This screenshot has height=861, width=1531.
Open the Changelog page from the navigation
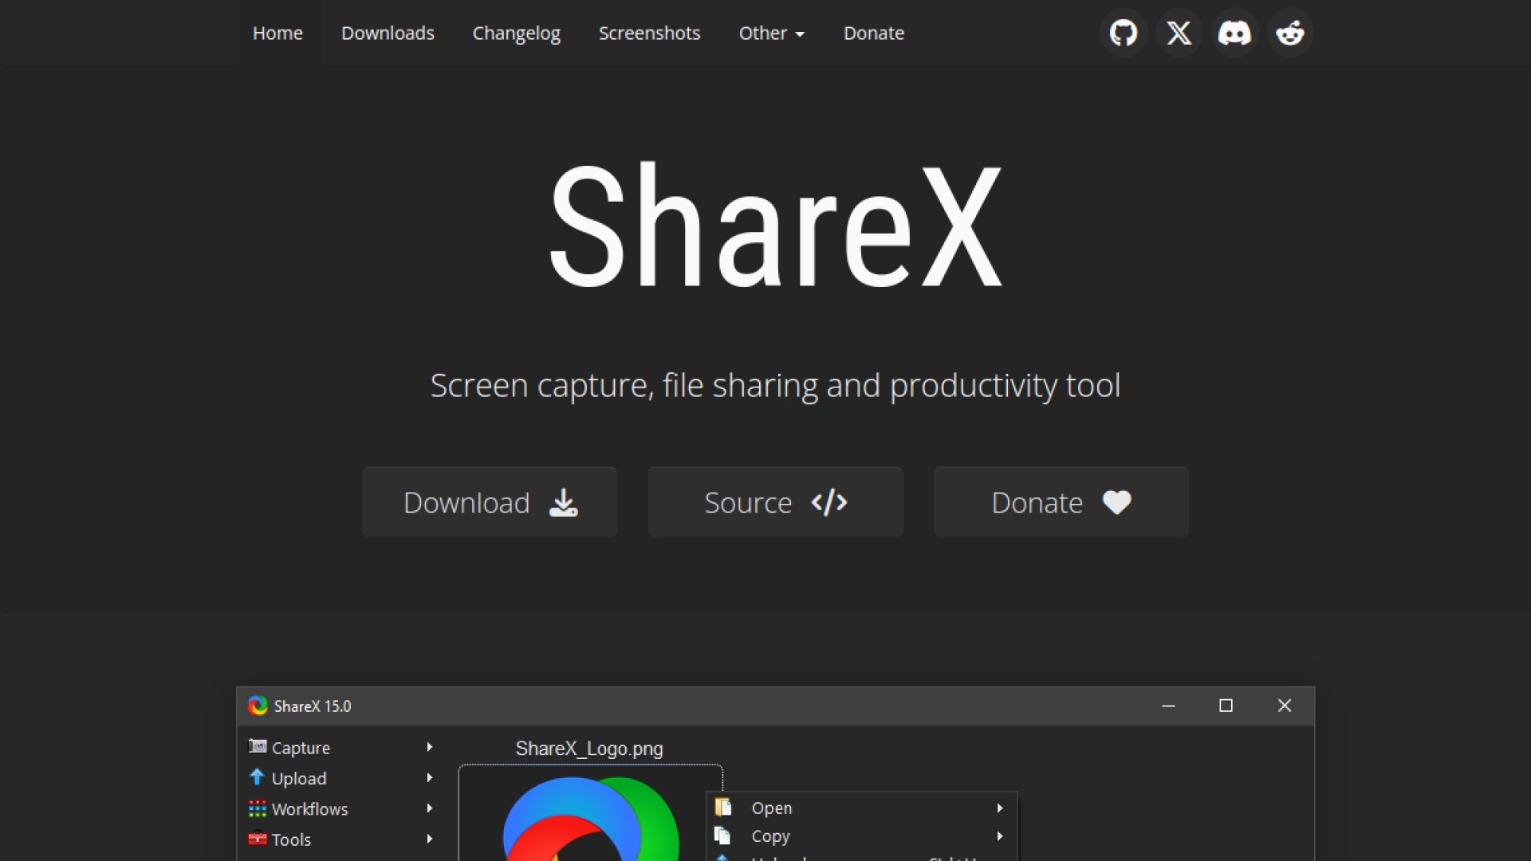tap(516, 33)
